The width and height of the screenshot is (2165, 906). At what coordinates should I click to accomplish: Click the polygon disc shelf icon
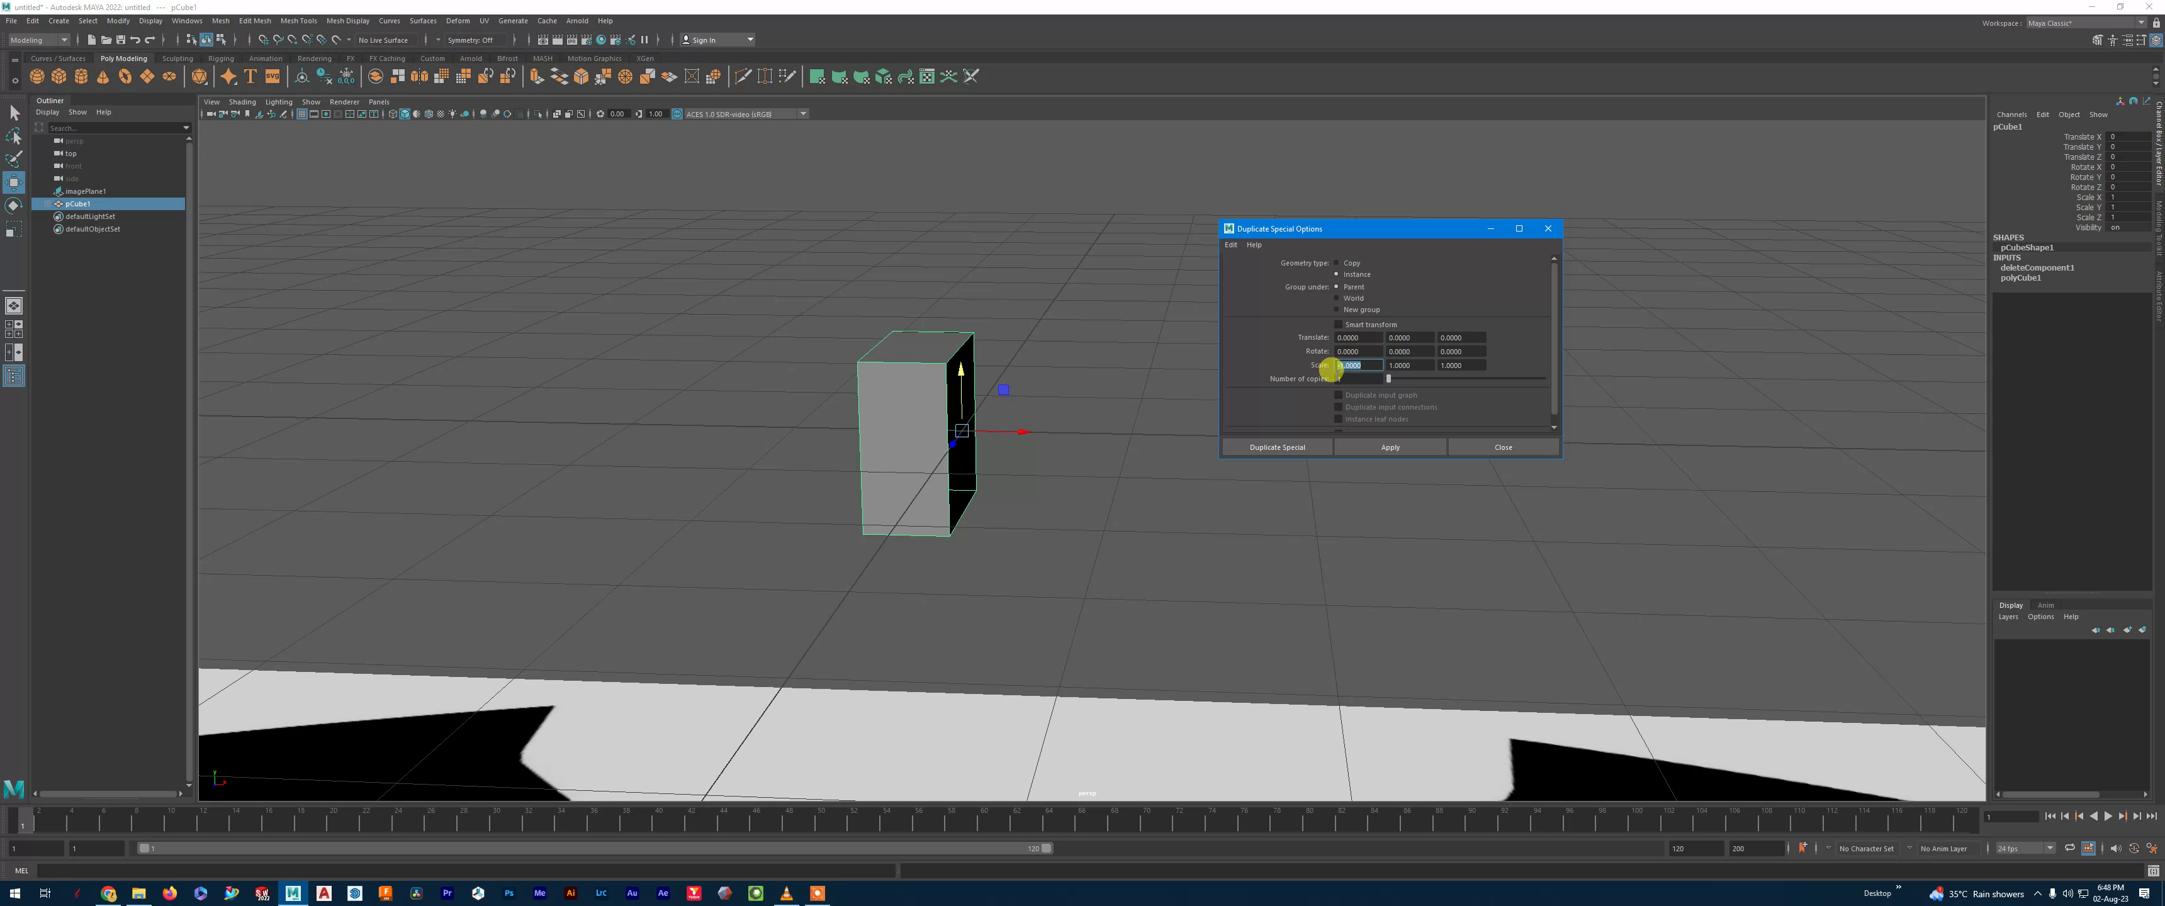169,77
